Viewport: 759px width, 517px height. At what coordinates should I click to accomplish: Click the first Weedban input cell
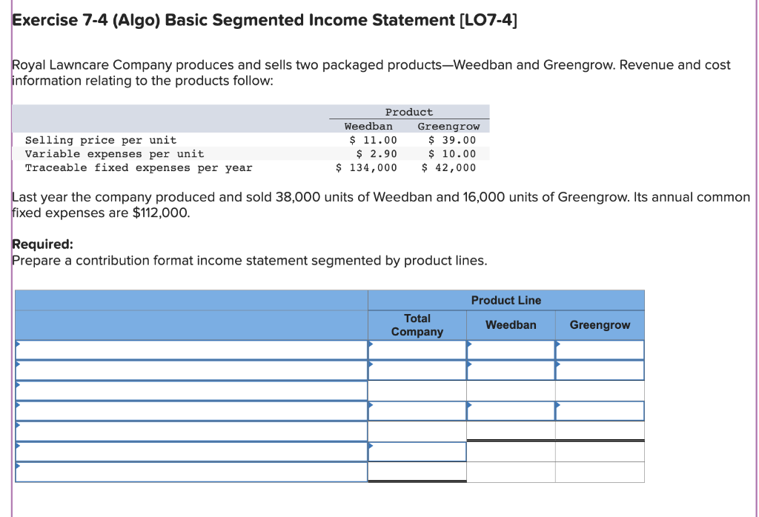pyautogui.click(x=511, y=349)
